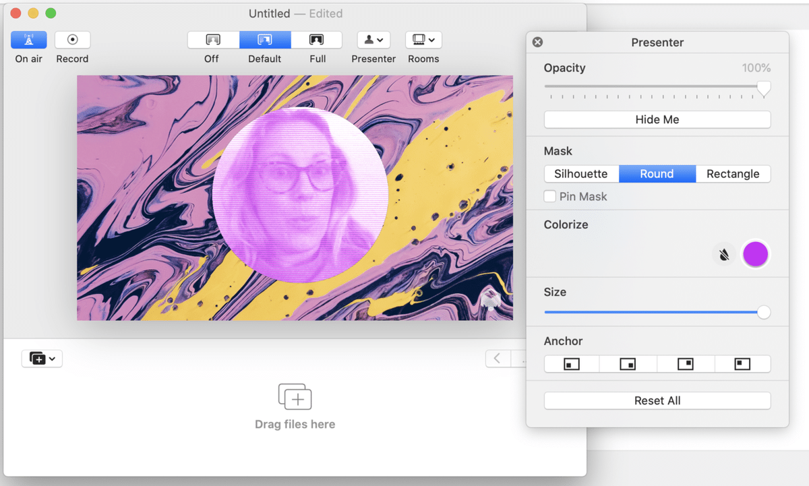809x486 pixels.
Task: Click the yellow minimize window button
Action: 33,13
